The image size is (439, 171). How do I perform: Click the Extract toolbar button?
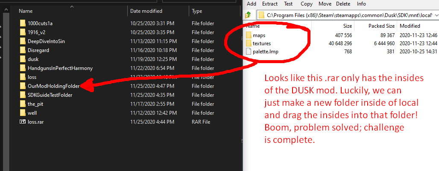point(270,4)
